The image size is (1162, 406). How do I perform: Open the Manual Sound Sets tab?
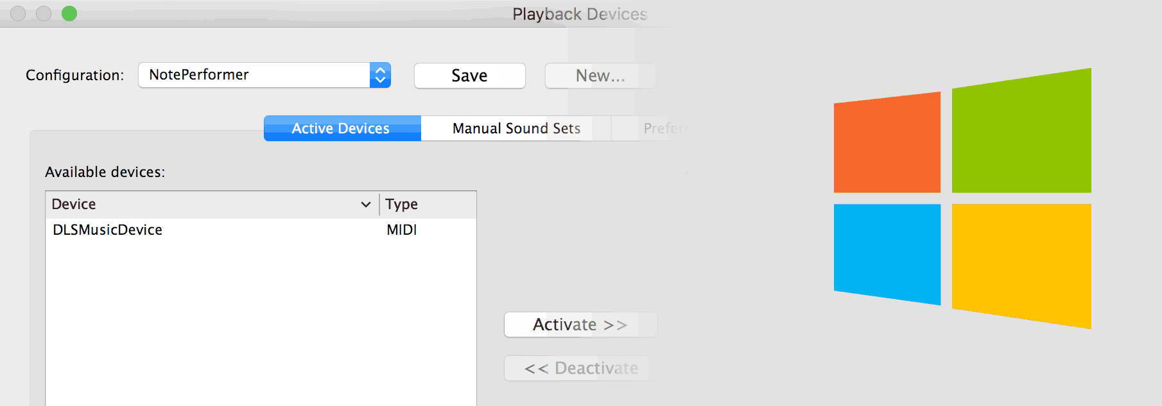coord(516,128)
